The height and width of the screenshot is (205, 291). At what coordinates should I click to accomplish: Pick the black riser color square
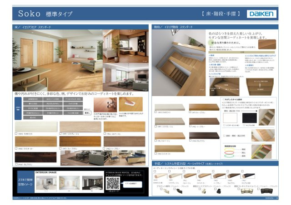tap(250, 118)
